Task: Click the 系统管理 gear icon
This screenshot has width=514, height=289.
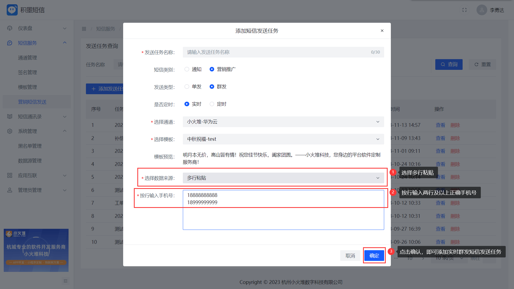Action: [x=10, y=131]
